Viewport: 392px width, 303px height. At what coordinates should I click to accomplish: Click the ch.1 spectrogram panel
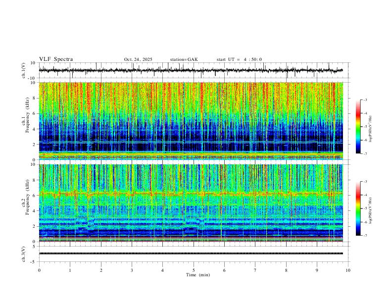click(191, 121)
